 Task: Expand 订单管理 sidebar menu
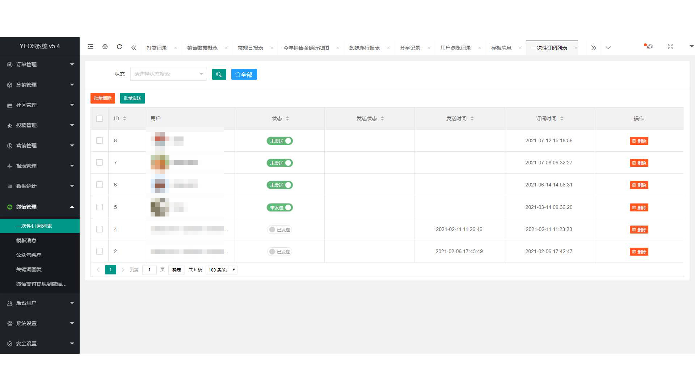(x=40, y=64)
